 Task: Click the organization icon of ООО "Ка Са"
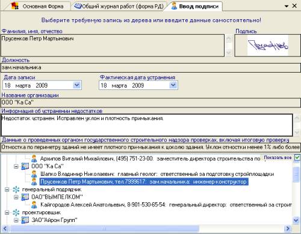[x=25, y=166]
